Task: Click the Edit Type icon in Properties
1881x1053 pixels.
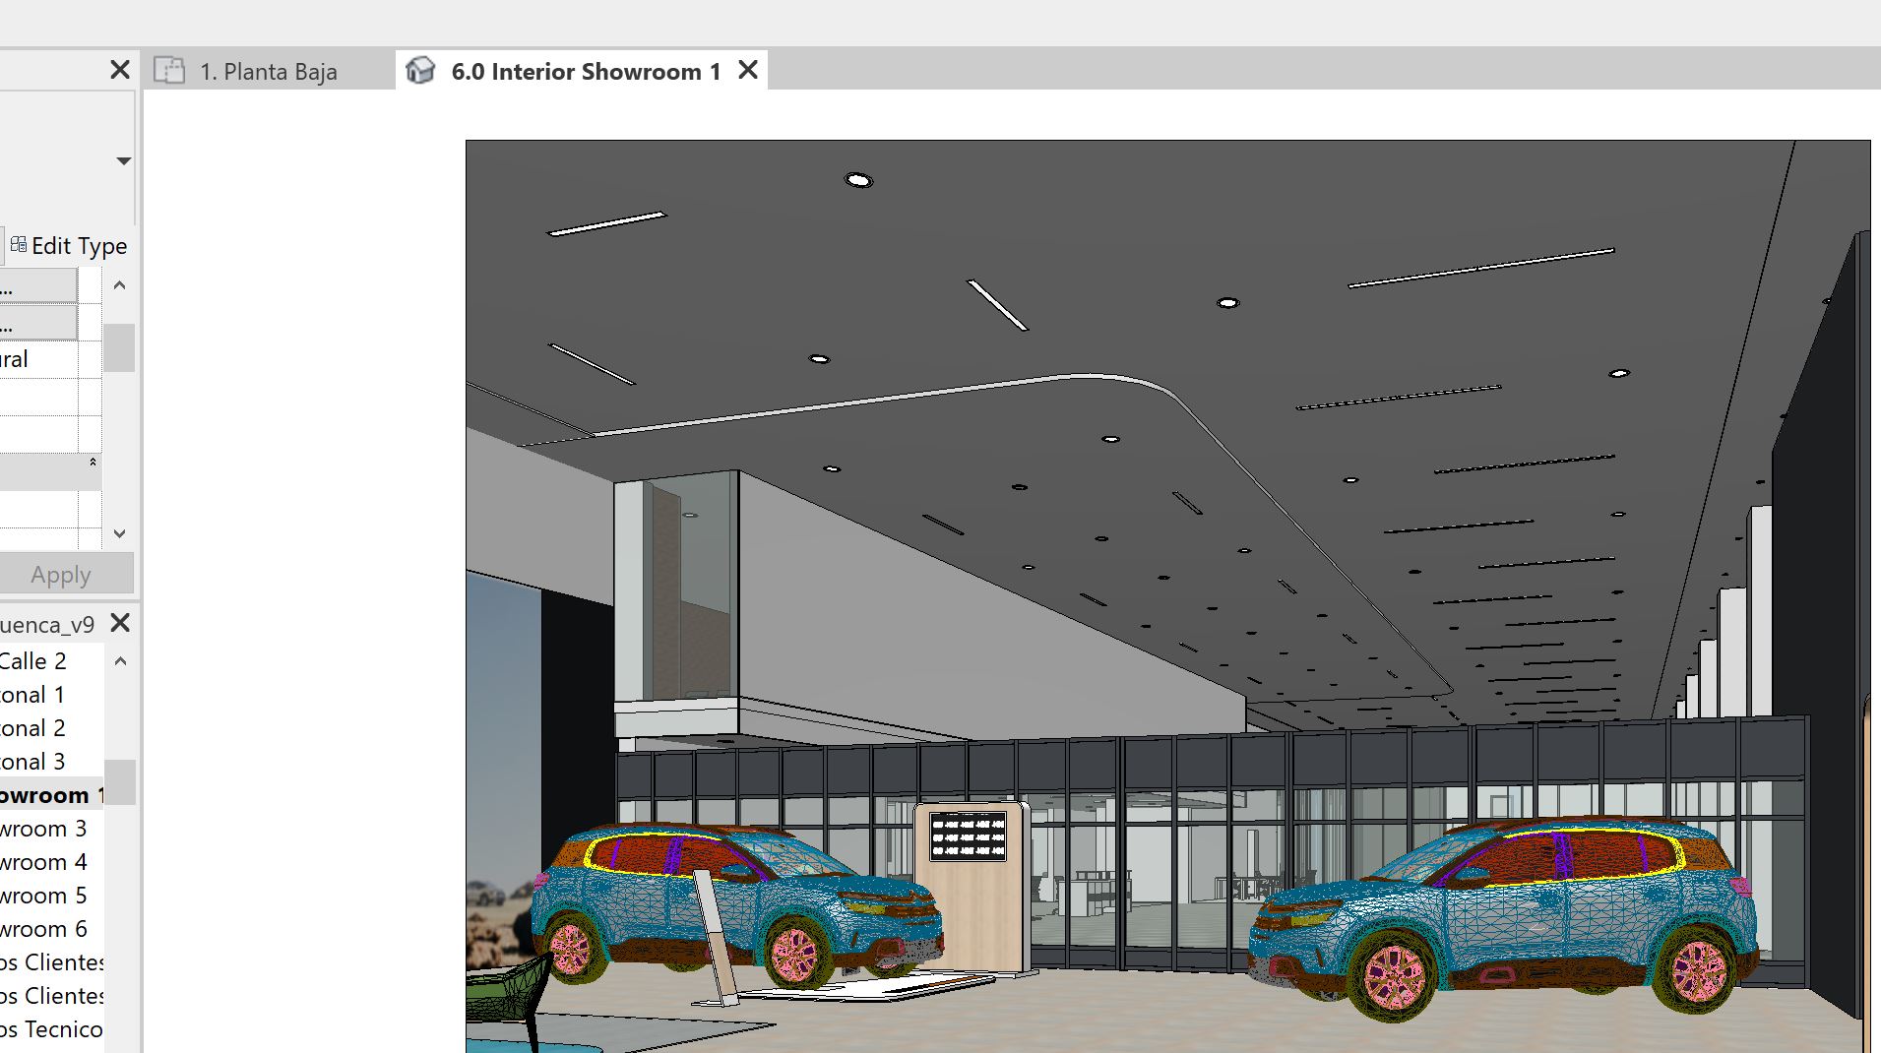Action: 18,244
